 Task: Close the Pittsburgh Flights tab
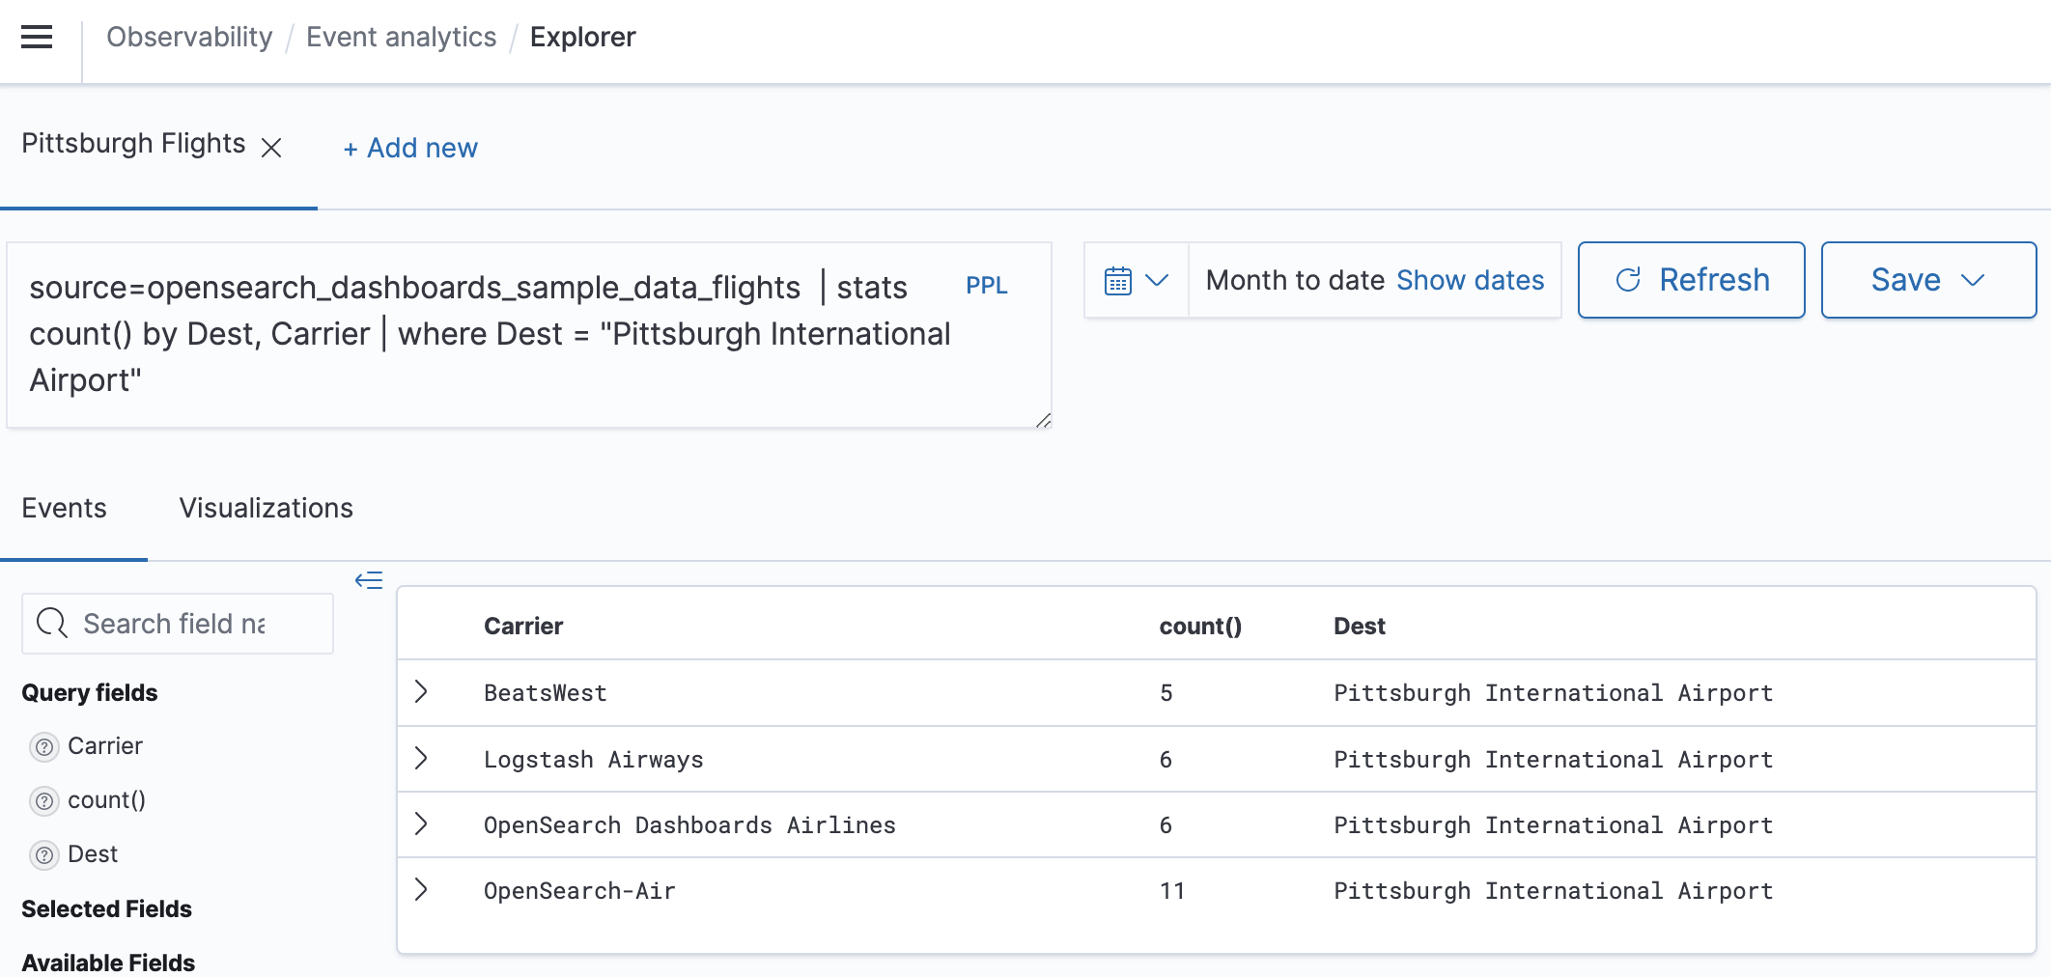(x=273, y=148)
